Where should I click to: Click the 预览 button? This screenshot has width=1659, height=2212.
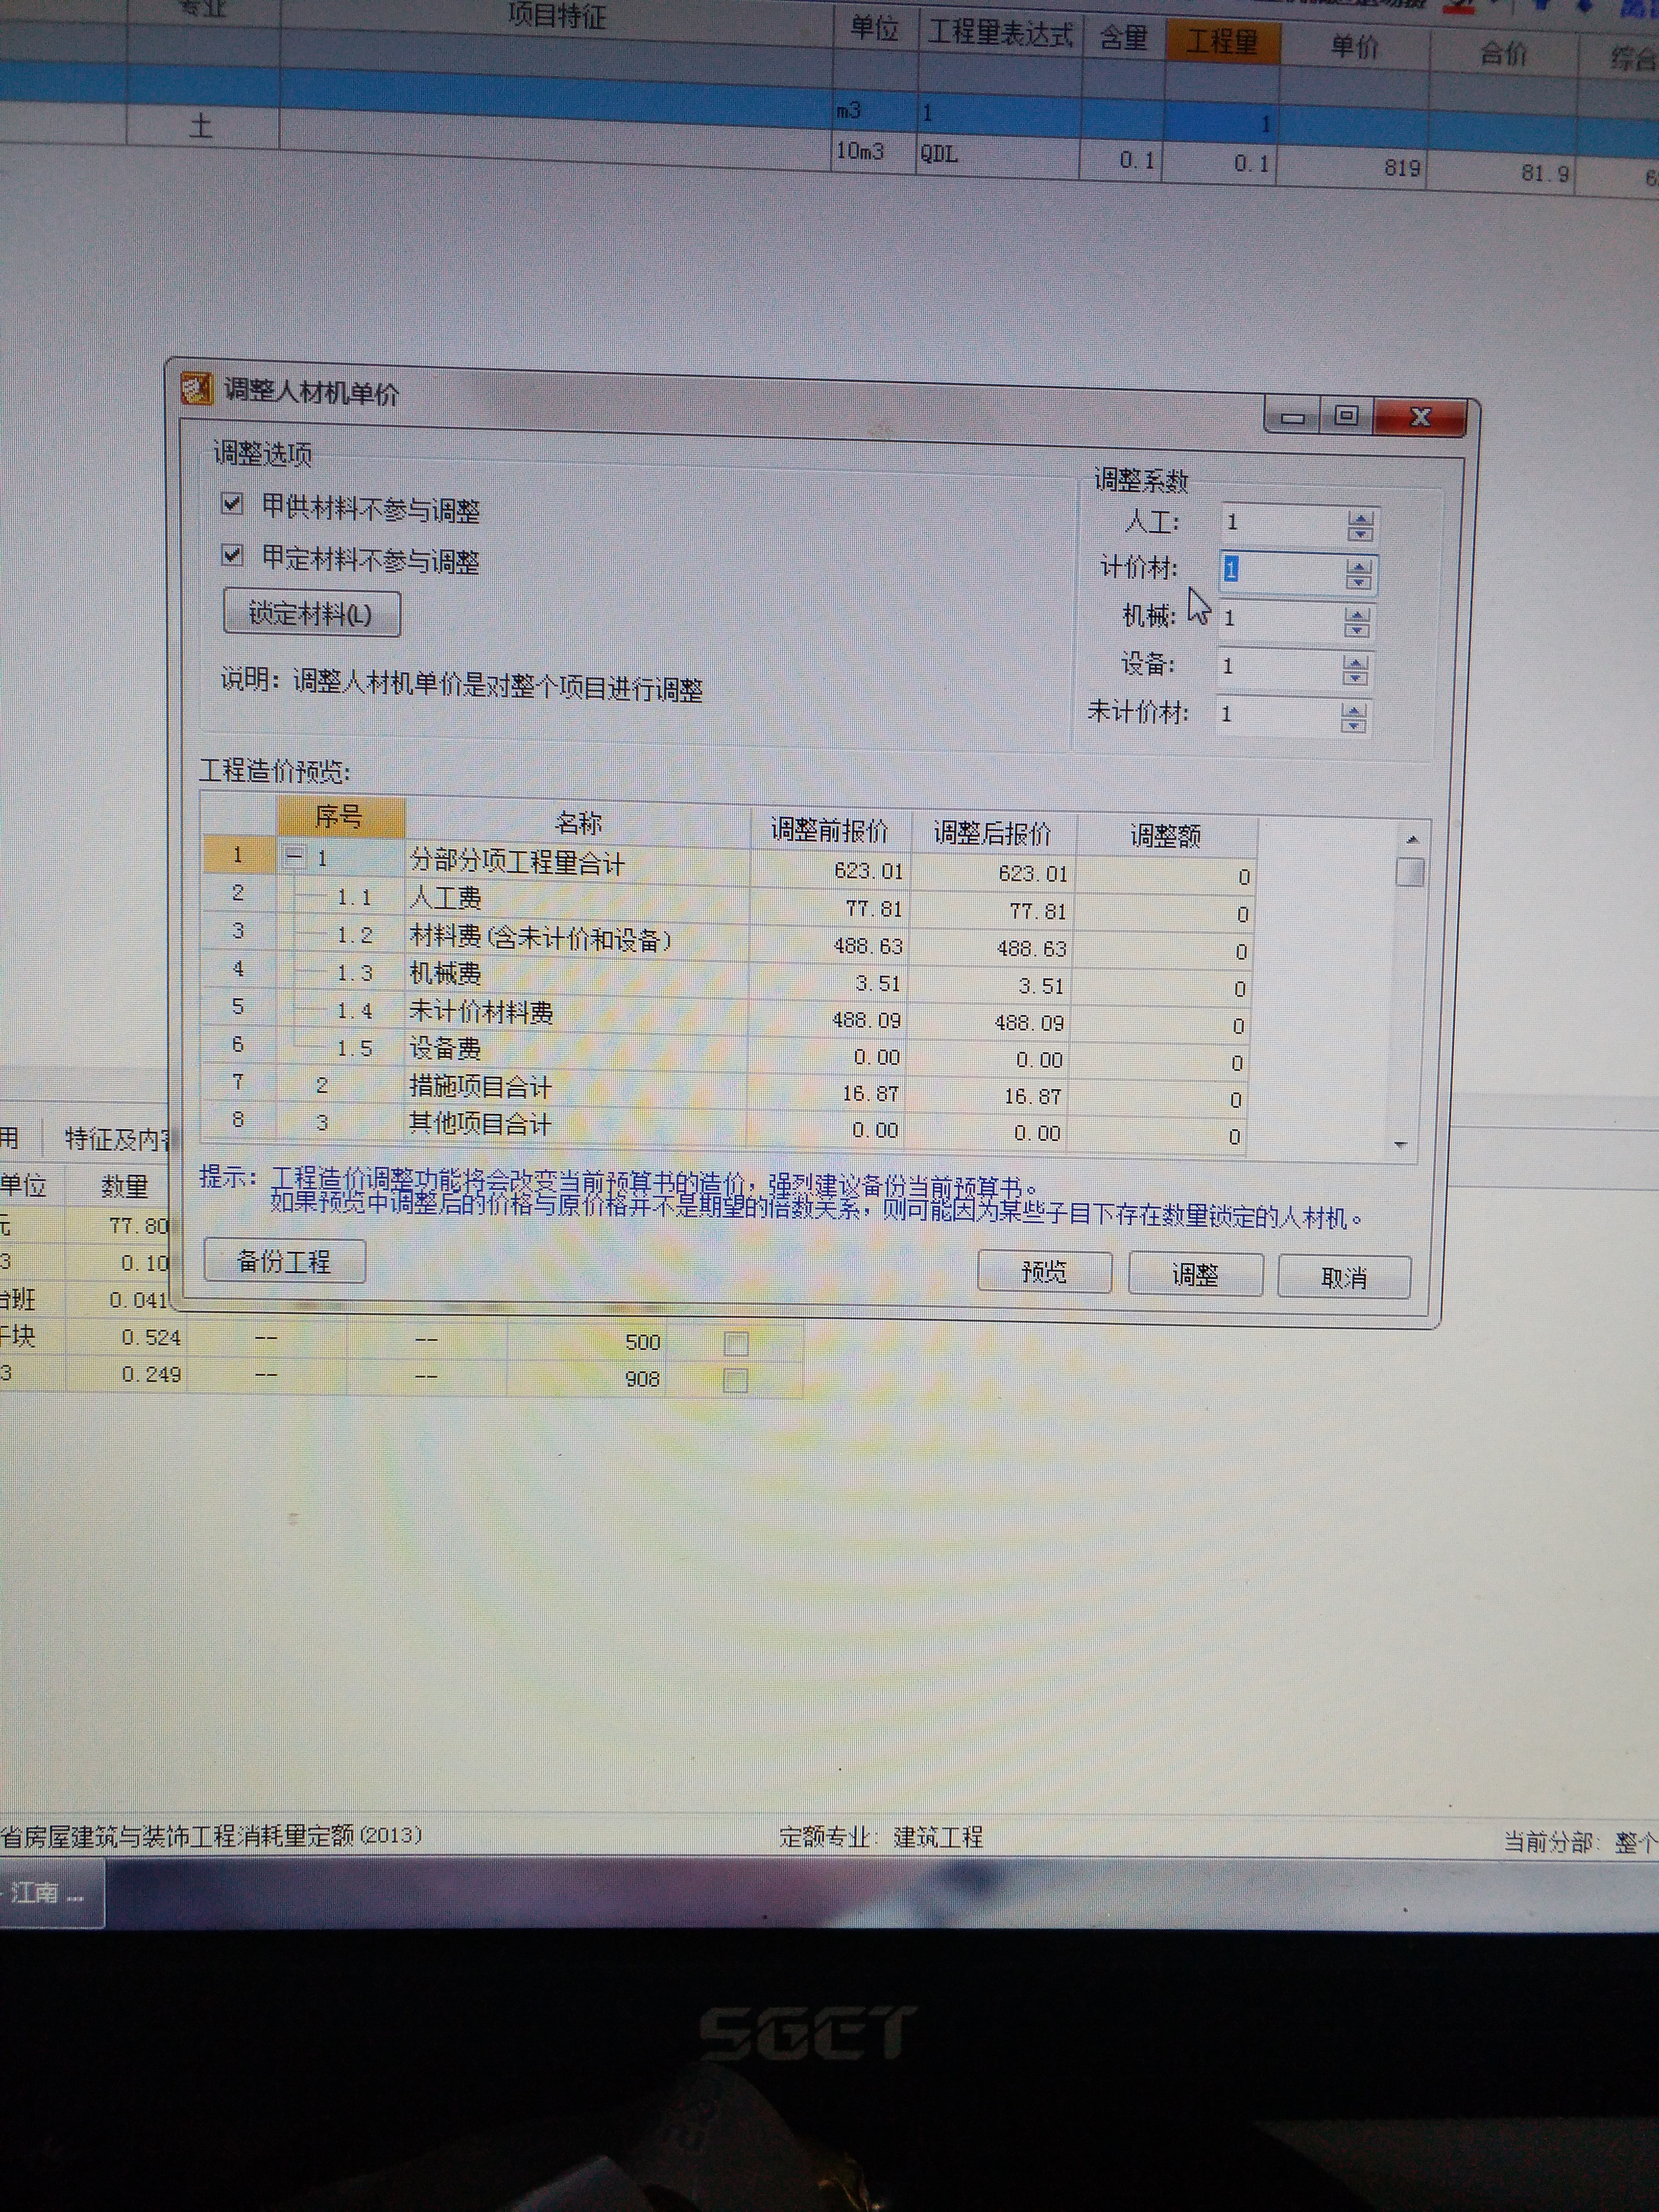click(1044, 1271)
